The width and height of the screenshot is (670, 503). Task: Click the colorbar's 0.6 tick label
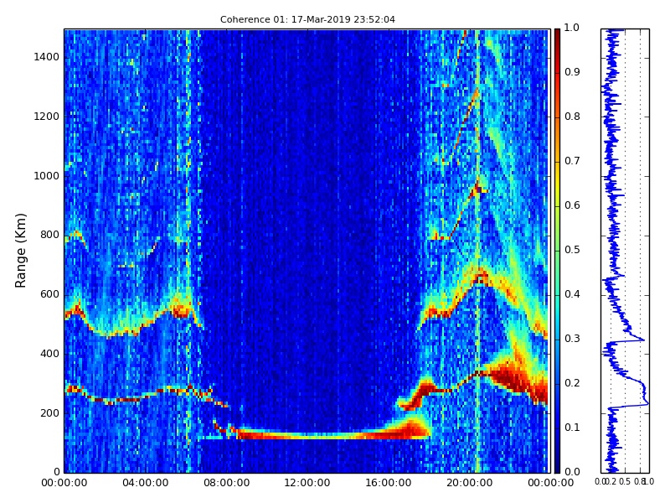(x=572, y=205)
